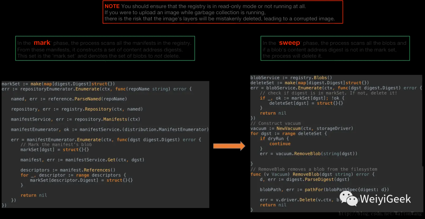
Task: Click the blobService.Enumerate code line
Action: pos(336,88)
